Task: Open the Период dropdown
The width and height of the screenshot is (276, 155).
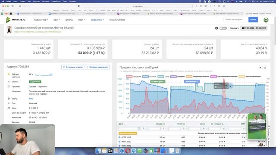Action: (x=234, y=28)
